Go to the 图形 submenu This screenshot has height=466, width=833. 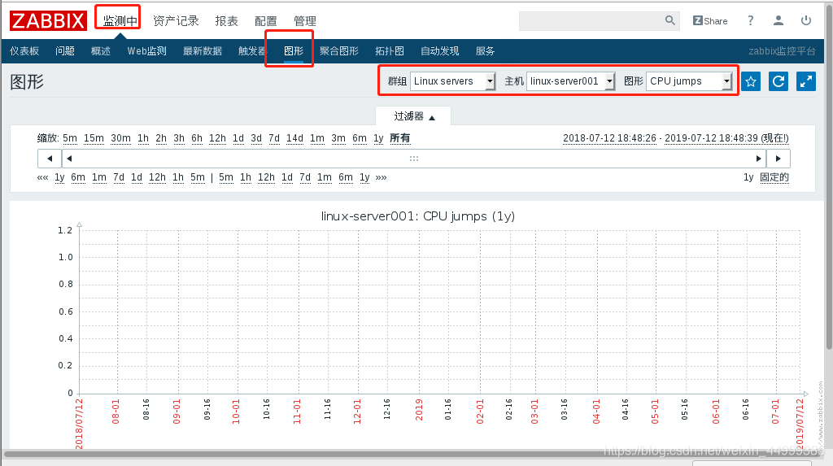293,51
